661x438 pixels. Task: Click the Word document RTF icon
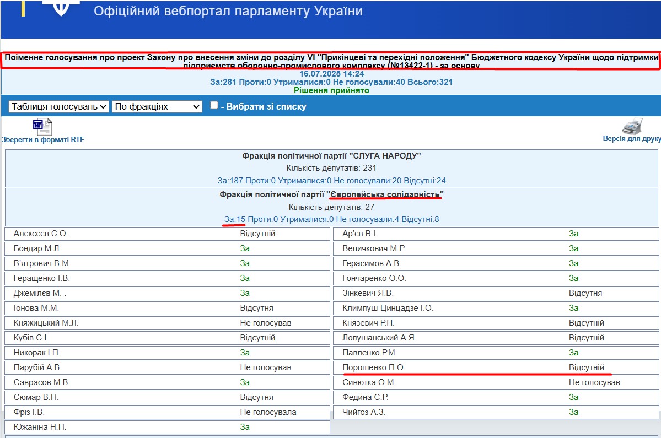[x=42, y=127]
